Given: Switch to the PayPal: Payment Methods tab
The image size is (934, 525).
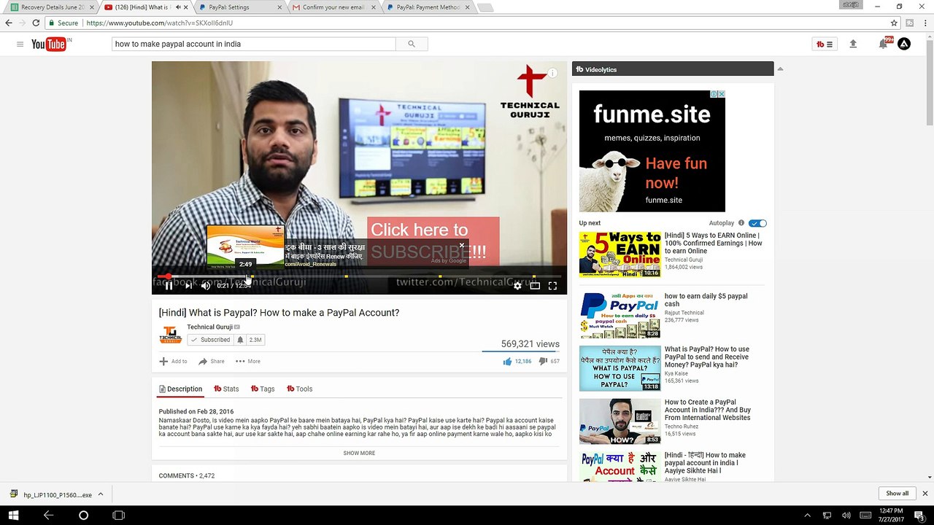Looking at the screenshot, I should coord(427,7).
